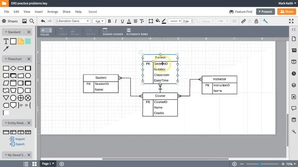This screenshot has width=298, height=167.
Task: Toggle Alternate Rows option
Action: click(137, 32)
